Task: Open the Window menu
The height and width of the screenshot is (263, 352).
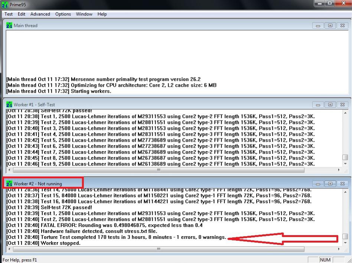Action: tap(84, 14)
